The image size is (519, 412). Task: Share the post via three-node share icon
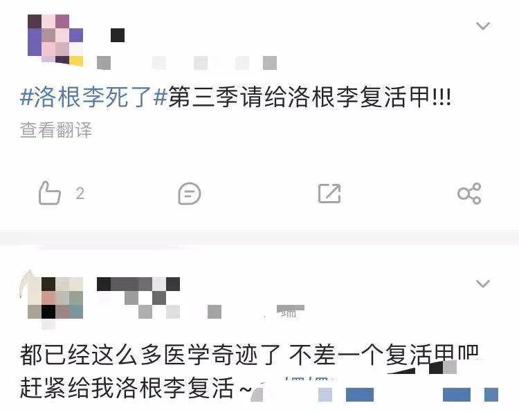469,193
